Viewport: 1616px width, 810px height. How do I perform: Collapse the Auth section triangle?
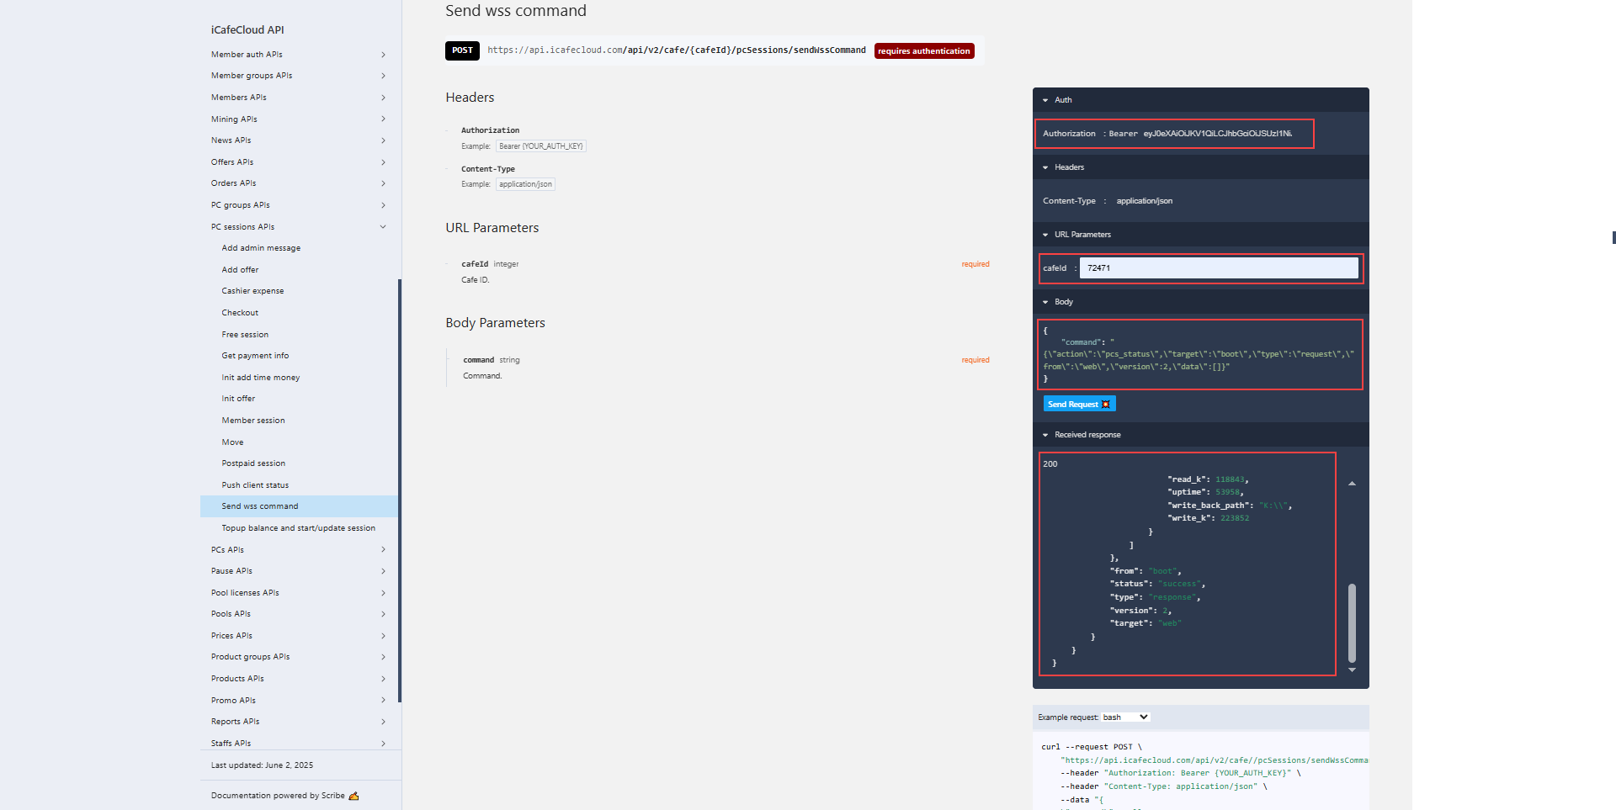(1045, 100)
